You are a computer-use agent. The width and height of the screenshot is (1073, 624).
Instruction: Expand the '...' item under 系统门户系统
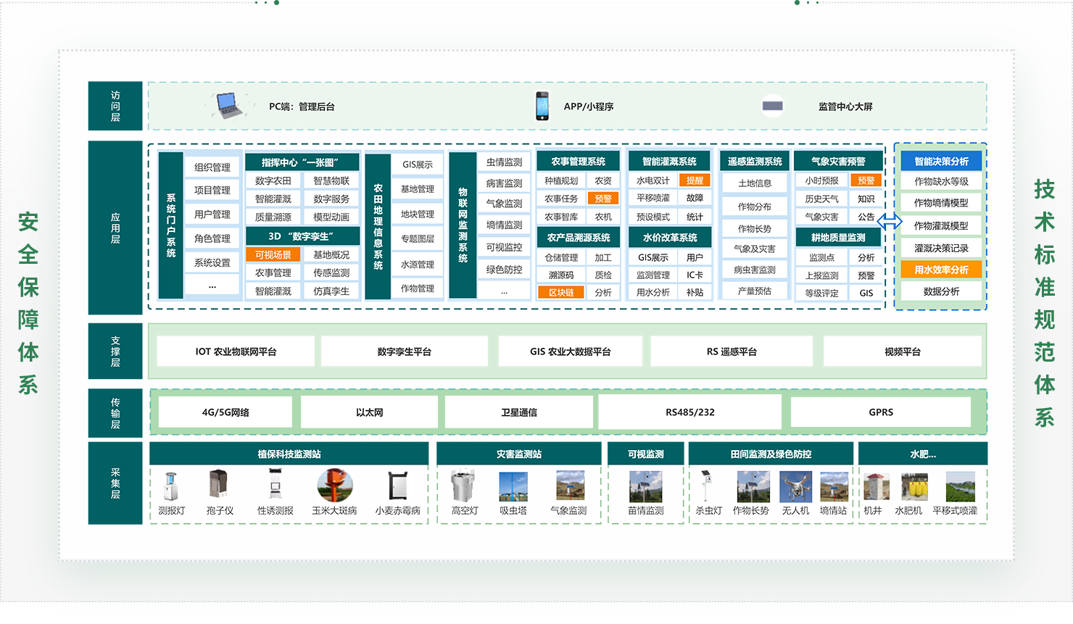(212, 286)
